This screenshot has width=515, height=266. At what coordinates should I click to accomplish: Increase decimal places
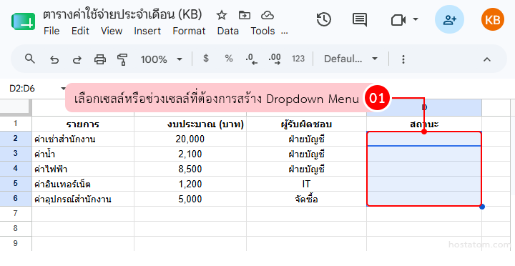[x=275, y=59]
